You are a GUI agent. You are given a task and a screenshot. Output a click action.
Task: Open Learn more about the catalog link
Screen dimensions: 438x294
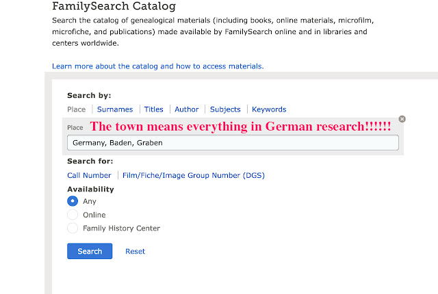click(x=158, y=66)
